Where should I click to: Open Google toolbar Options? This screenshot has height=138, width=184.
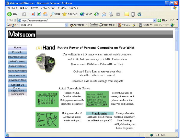tap(124, 25)
